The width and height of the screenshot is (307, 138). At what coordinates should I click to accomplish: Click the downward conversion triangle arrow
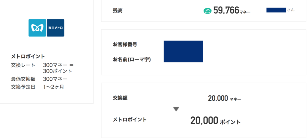[176, 109]
